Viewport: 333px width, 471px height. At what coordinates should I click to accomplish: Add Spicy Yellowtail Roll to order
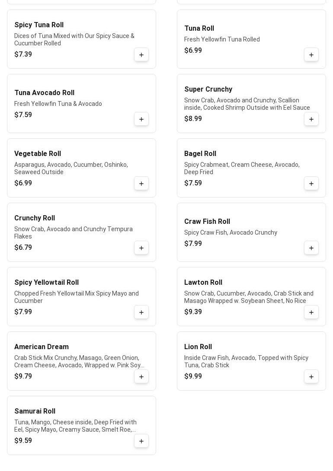(x=141, y=312)
